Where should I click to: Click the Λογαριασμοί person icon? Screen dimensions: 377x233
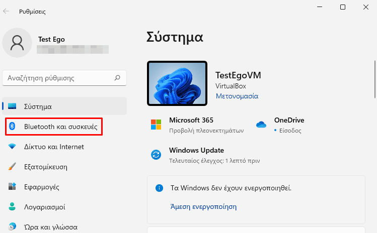pyautogui.click(x=12, y=206)
